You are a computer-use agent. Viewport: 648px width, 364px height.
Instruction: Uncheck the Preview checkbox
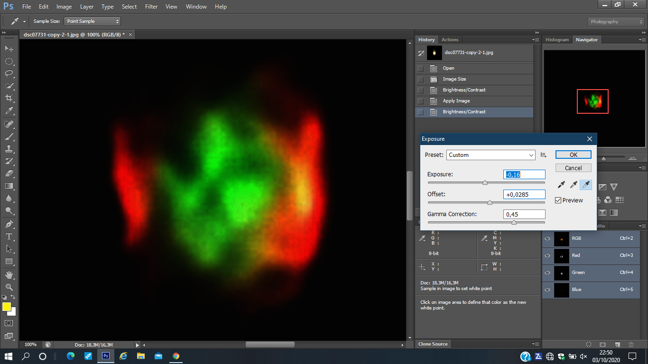[558, 200]
